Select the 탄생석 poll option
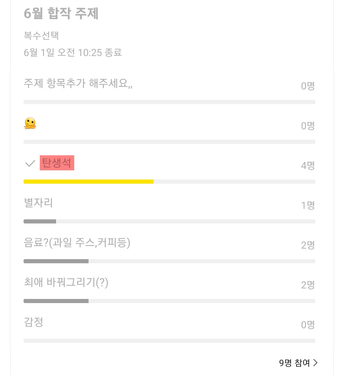 (57, 163)
